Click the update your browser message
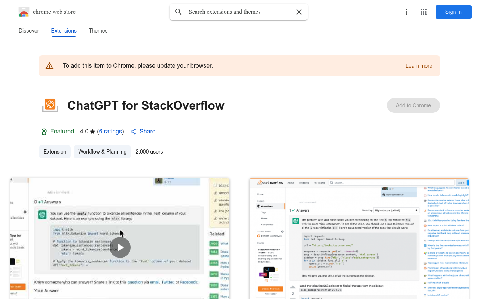Image resolution: width=479 pixels, height=299 pixels. 138,66
